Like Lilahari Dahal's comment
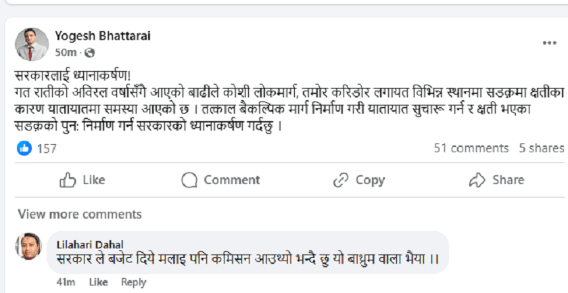 (x=98, y=282)
